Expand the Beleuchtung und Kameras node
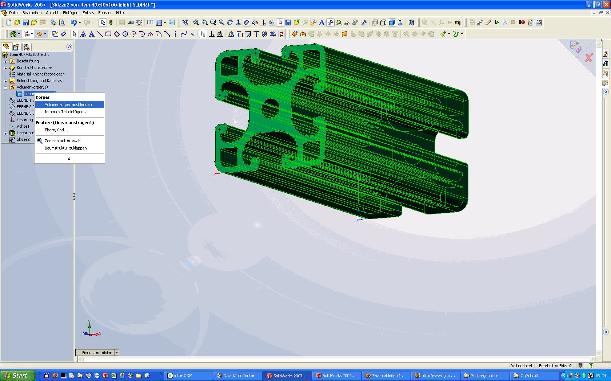 [6, 81]
